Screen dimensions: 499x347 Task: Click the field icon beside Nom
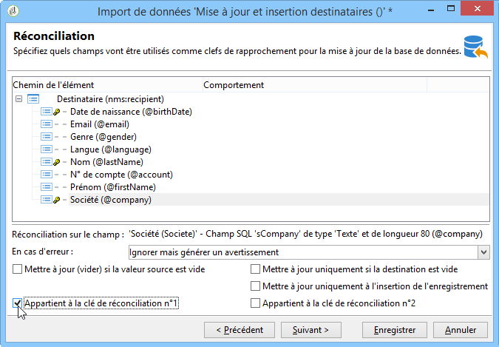tap(46, 161)
